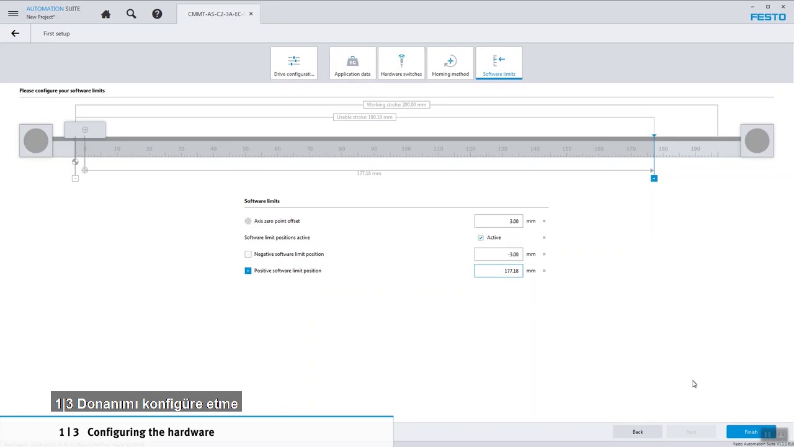Click the left end cap of the axis
This screenshot has width=794, height=447.
click(x=36, y=141)
